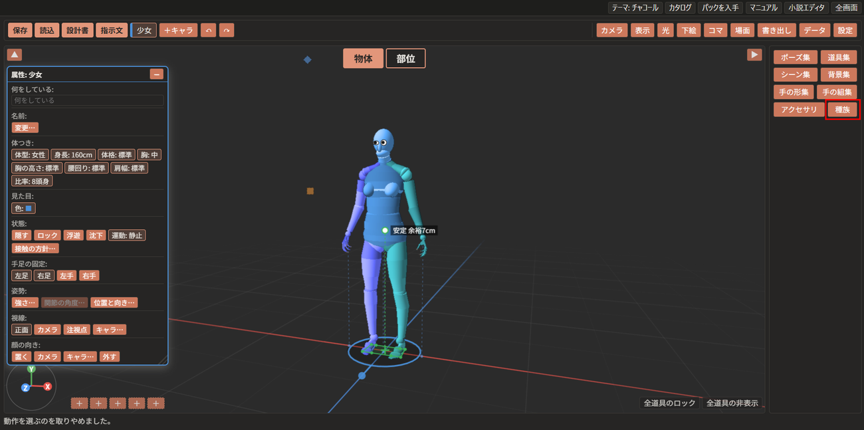The width and height of the screenshot is (864, 430).
Task: Minimize the 属性: 少女 panel
Action: tap(157, 74)
